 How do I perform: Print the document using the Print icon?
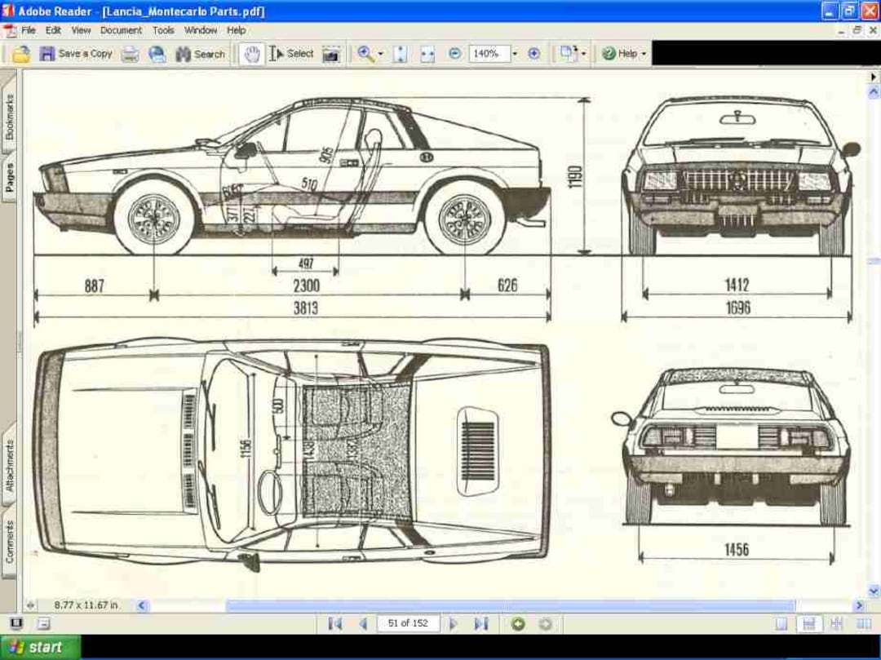pyautogui.click(x=129, y=54)
